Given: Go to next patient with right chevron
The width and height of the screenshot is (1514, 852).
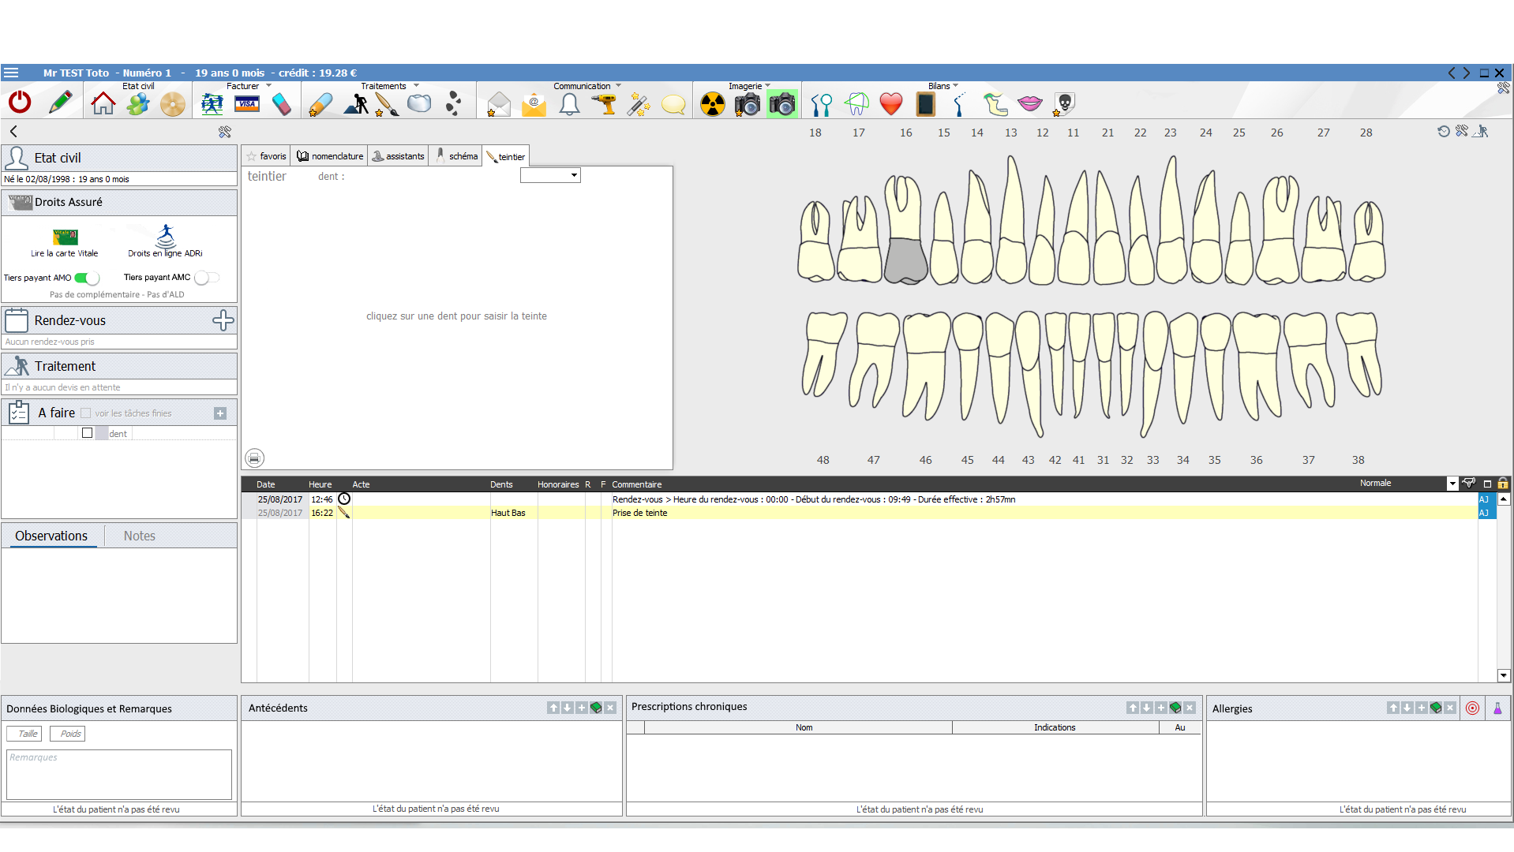Looking at the screenshot, I should (1467, 73).
